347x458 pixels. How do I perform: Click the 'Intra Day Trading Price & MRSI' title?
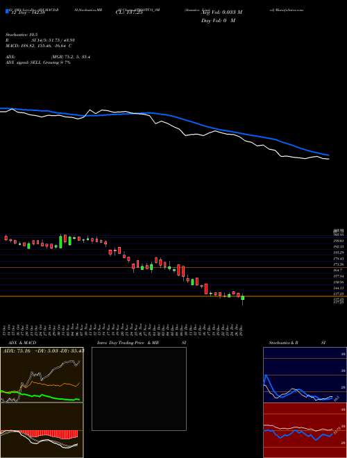142,343
